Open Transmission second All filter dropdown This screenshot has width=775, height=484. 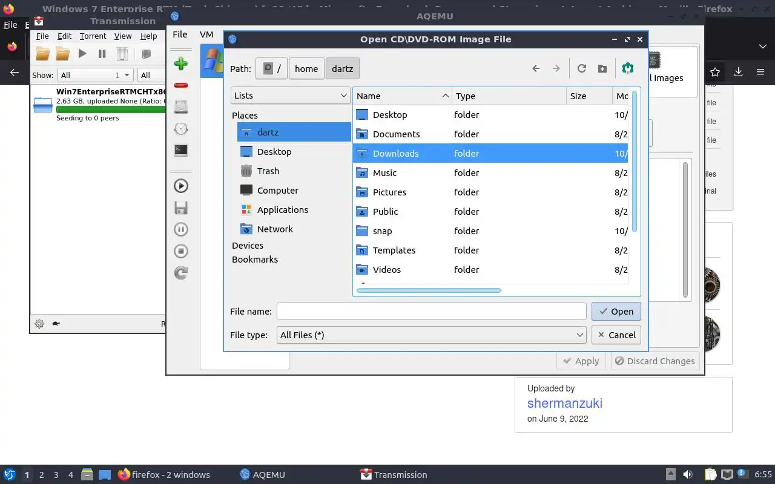tap(151, 75)
